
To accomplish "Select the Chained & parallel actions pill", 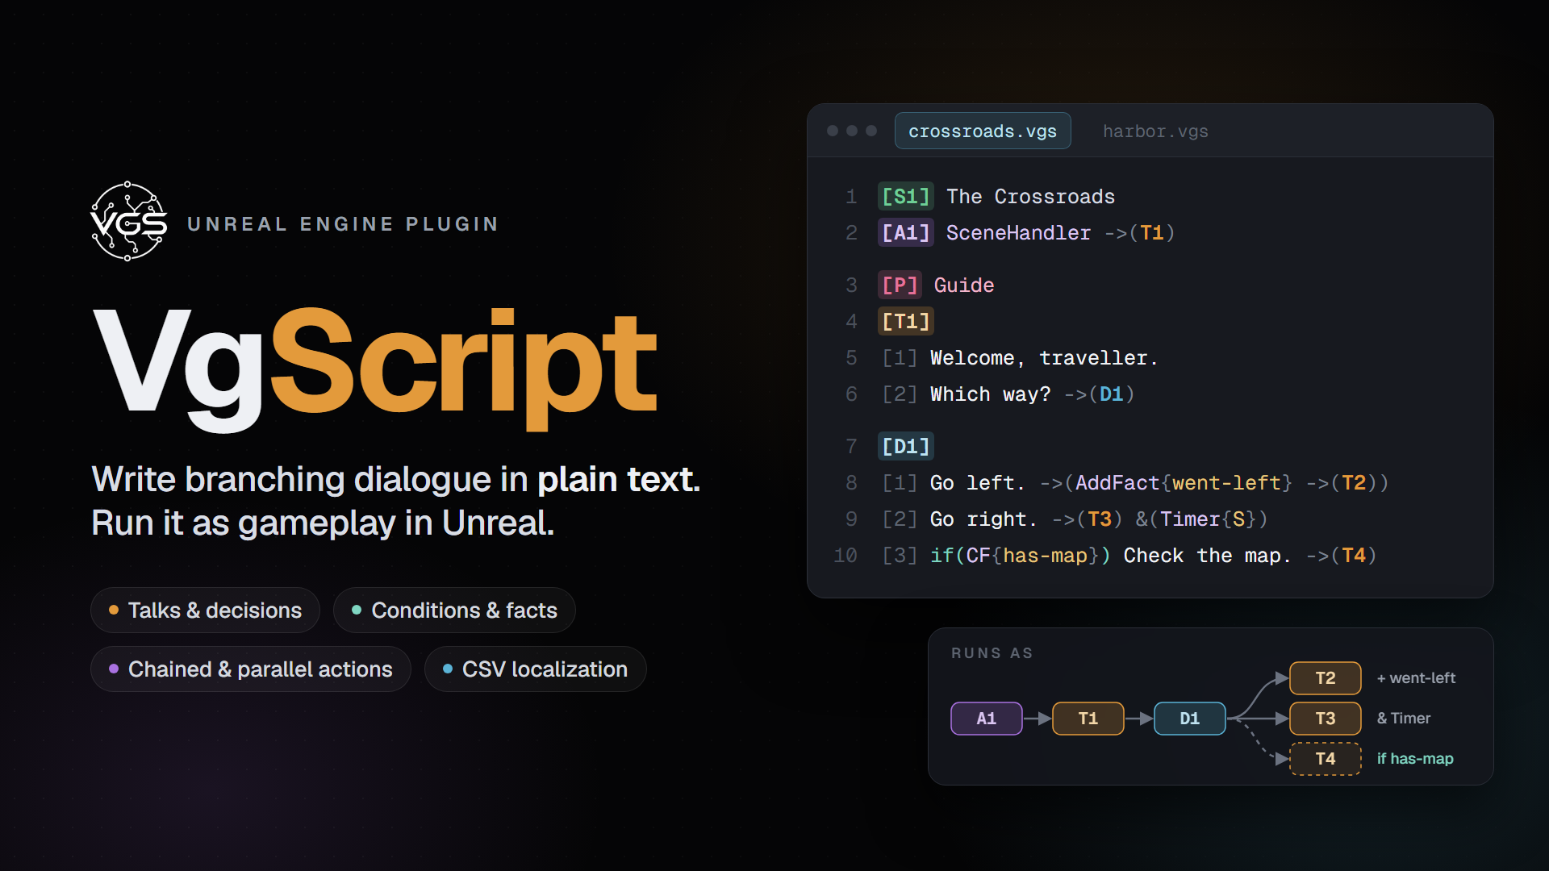I will [251, 669].
